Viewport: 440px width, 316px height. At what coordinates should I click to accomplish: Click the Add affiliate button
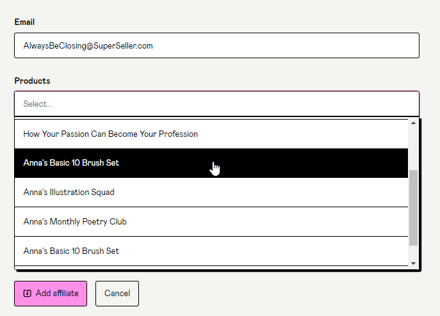coord(51,294)
